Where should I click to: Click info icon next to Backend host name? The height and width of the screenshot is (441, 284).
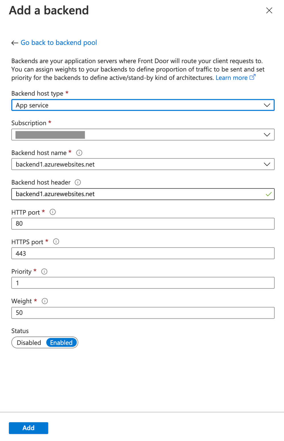[x=79, y=153]
